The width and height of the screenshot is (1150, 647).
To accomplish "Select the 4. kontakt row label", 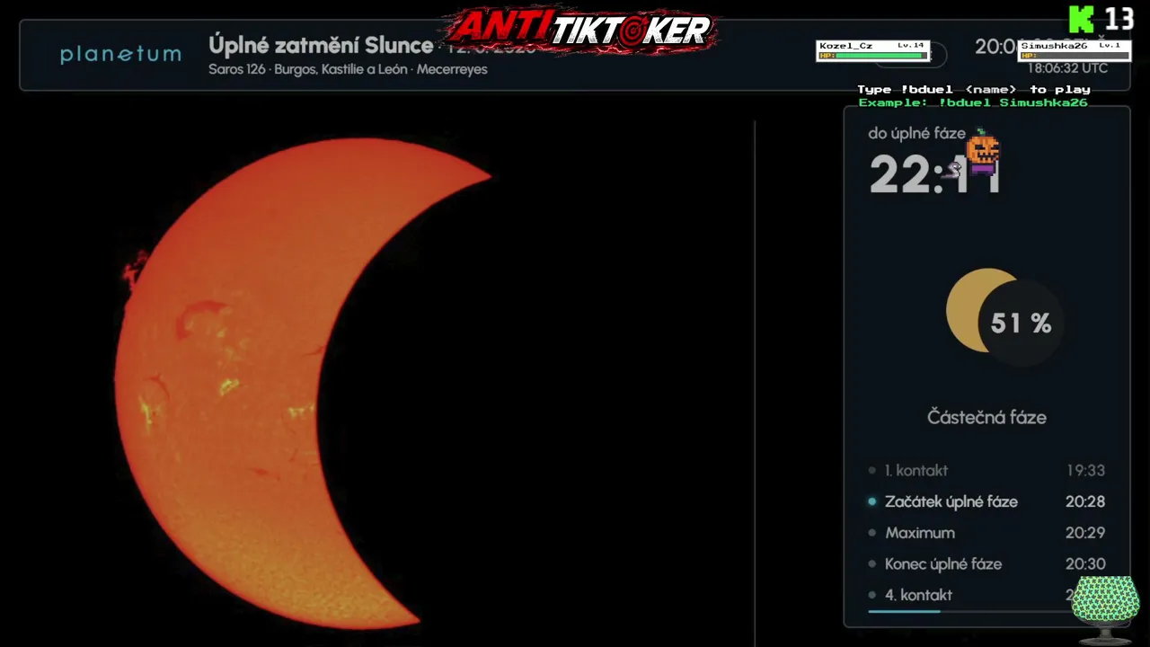I will [918, 595].
